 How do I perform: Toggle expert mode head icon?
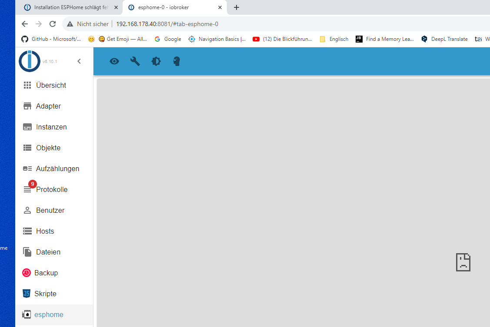click(177, 61)
